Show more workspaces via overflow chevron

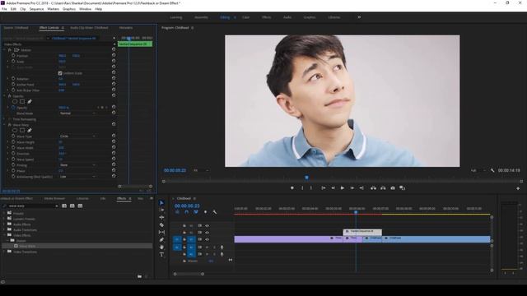tap(359, 17)
